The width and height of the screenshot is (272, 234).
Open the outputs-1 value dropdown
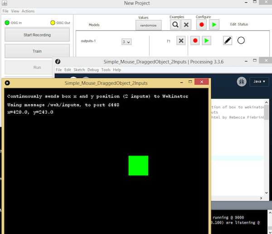(126, 42)
